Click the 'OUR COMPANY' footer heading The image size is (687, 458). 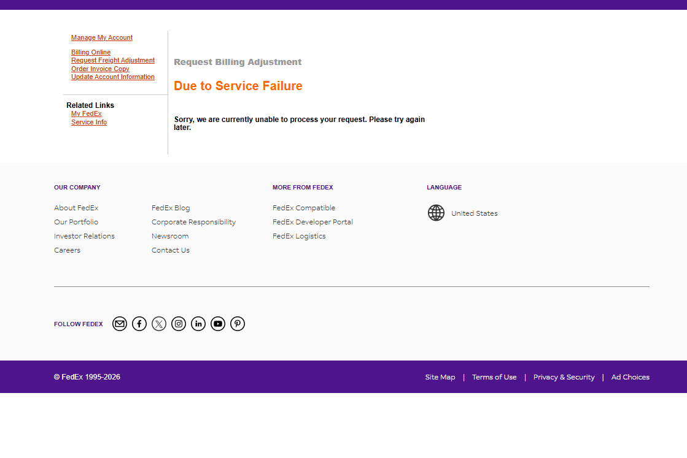pyautogui.click(x=77, y=187)
